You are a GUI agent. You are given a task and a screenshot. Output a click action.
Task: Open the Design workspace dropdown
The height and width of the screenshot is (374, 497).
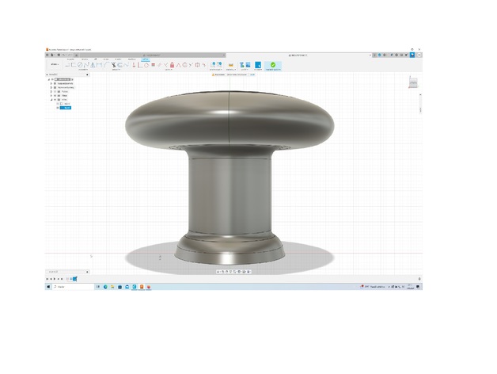[x=53, y=65]
